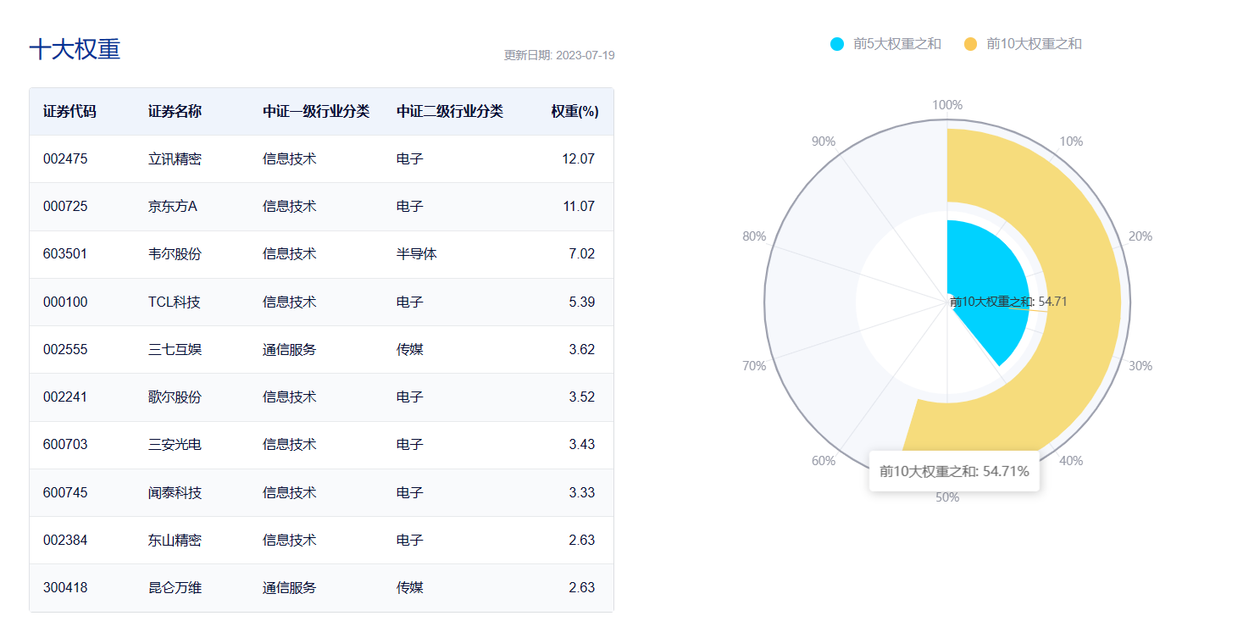
Task: Click the 50% axis label on the chart
Action: pyautogui.click(x=947, y=497)
